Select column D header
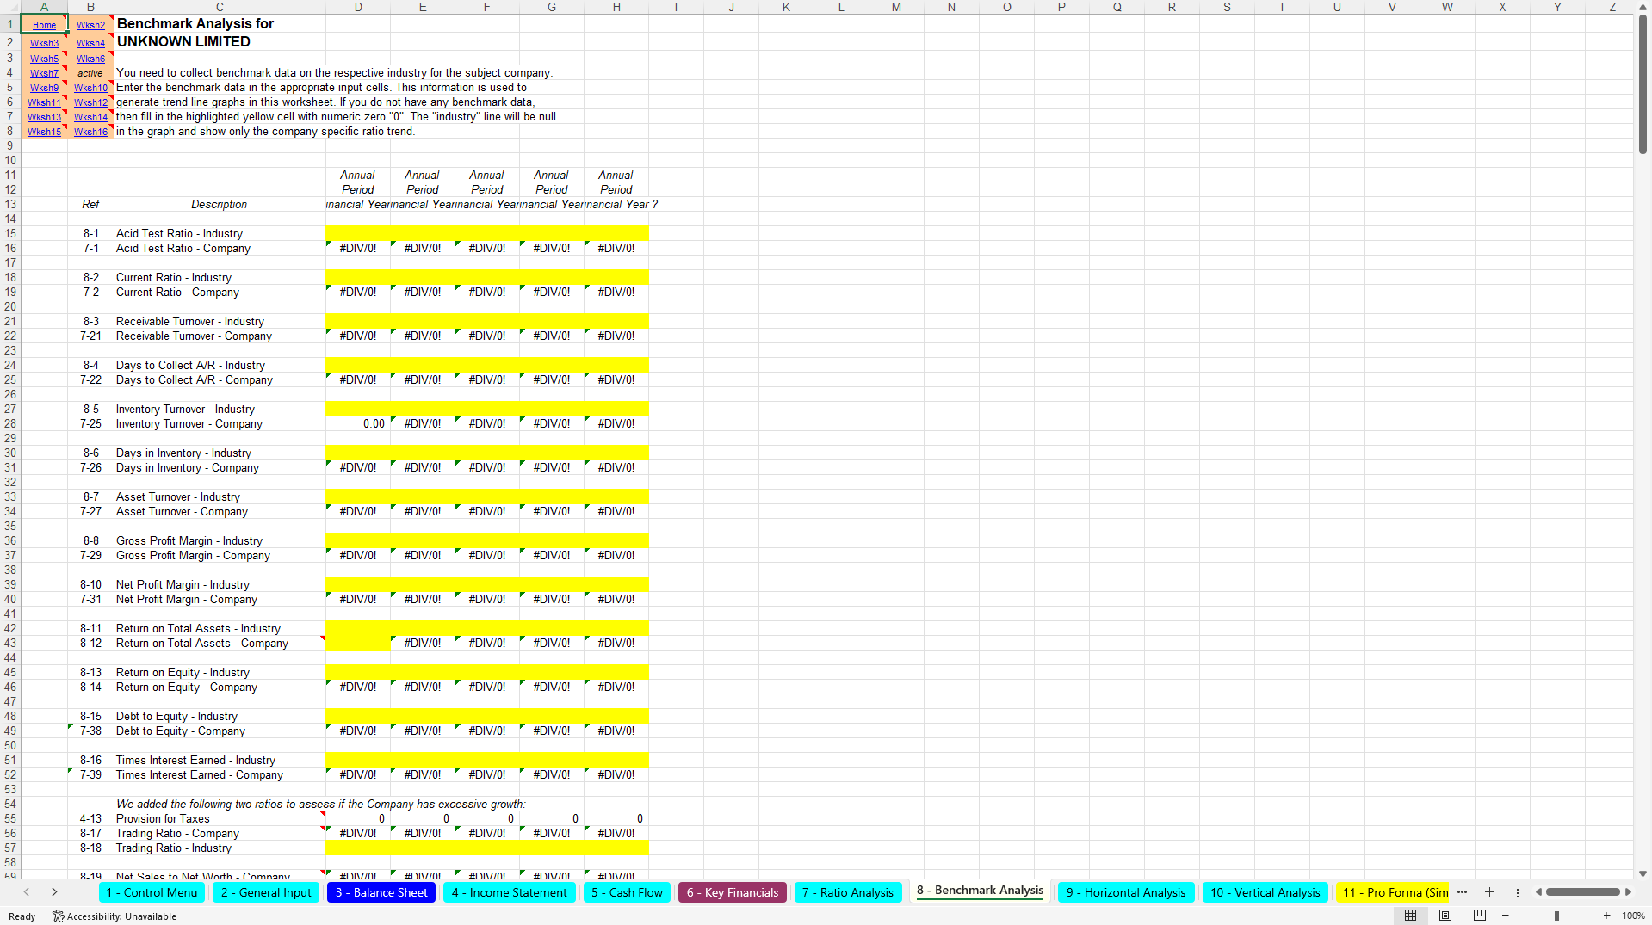 358,7
